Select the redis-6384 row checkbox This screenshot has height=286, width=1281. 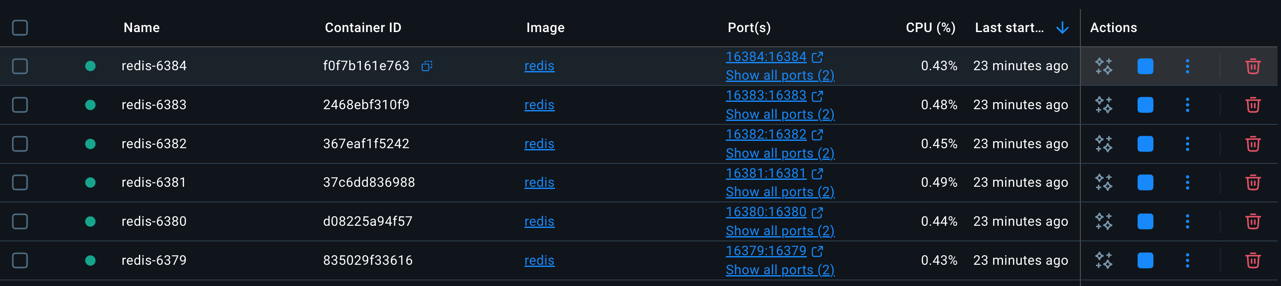click(20, 66)
